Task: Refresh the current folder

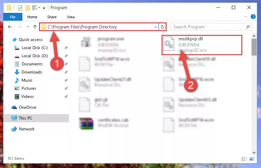Action: (163, 27)
